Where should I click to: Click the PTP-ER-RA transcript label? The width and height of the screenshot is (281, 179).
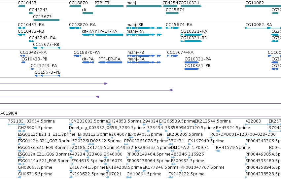[106, 31]
